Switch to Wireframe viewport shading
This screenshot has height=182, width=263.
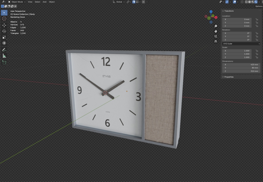pyautogui.click(x=246, y=2)
